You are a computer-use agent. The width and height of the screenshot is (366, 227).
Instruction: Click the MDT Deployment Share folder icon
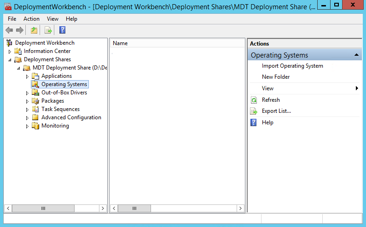click(27, 68)
